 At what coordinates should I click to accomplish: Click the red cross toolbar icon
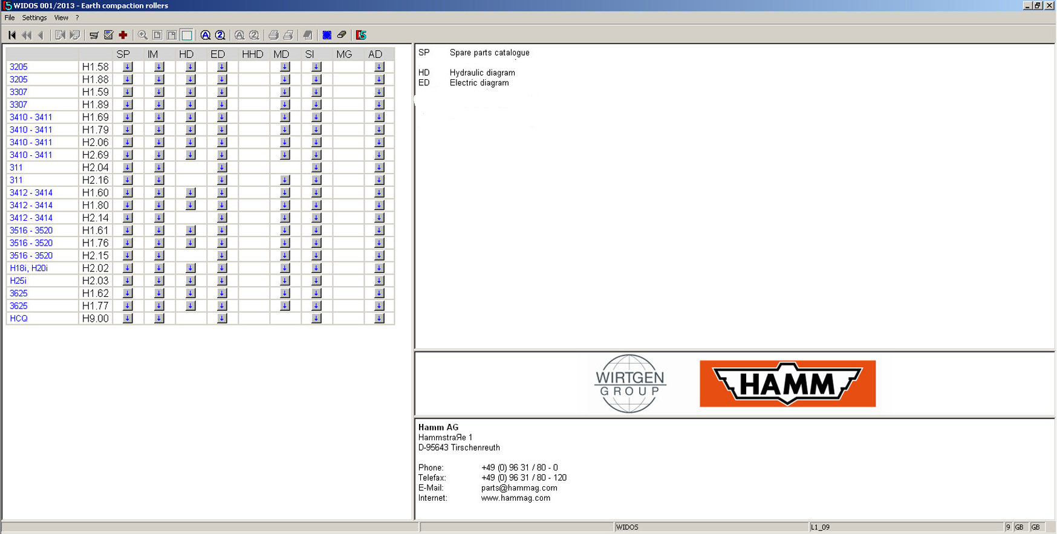[123, 35]
